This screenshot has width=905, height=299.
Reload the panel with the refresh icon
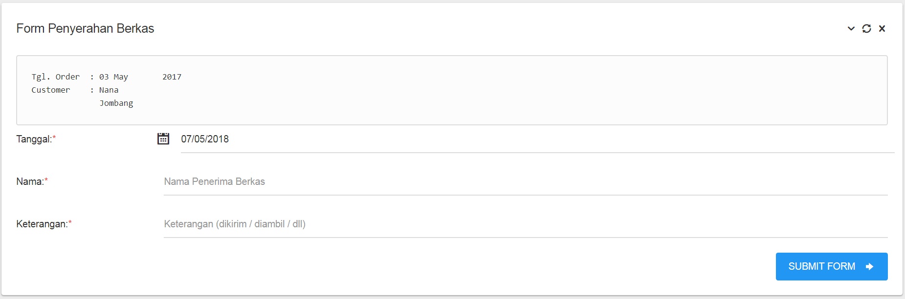tap(866, 28)
